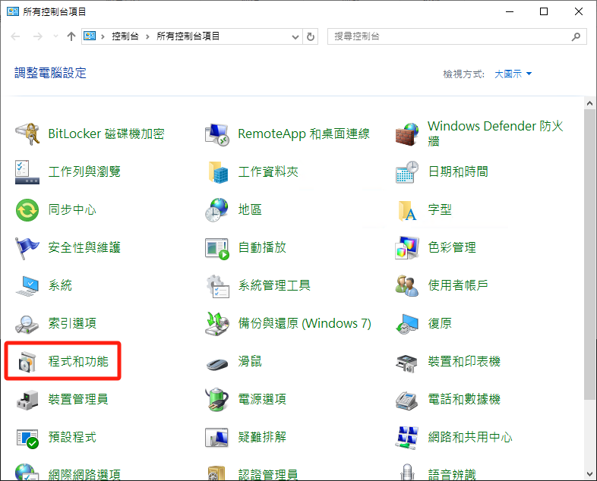Open 使用者帳戶 people icon
Viewport: 597px width, 481px height.
pyautogui.click(x=406, y=286)
